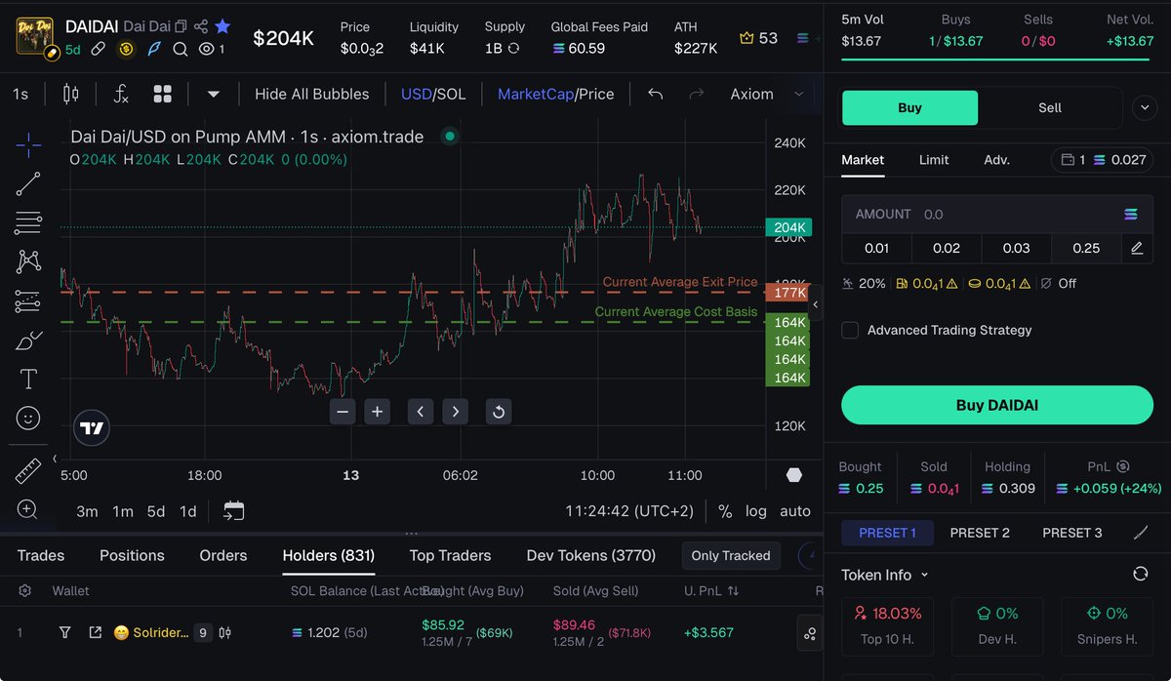Viewport: 1171px width, 681px height.
Task: Select the pattern nodes drawing tool
Action: coord(28,261)
